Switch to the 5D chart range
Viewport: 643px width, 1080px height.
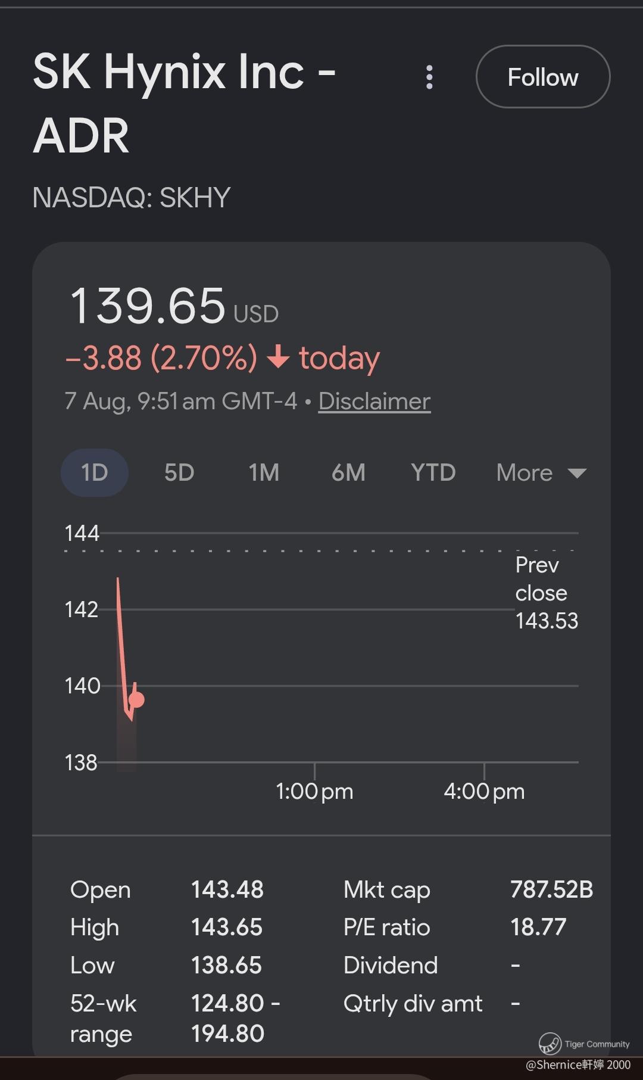(179, 472)
